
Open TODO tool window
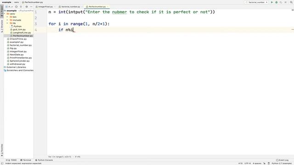[x=11, y=160]
